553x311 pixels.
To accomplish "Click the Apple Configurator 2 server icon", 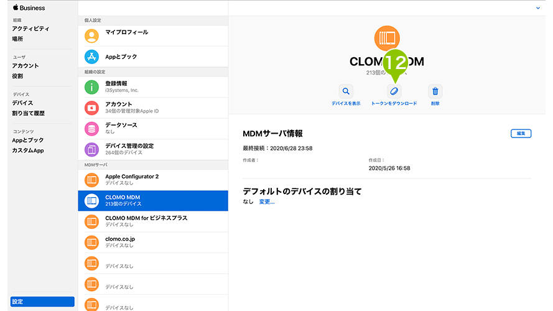I will click(91, 180).
